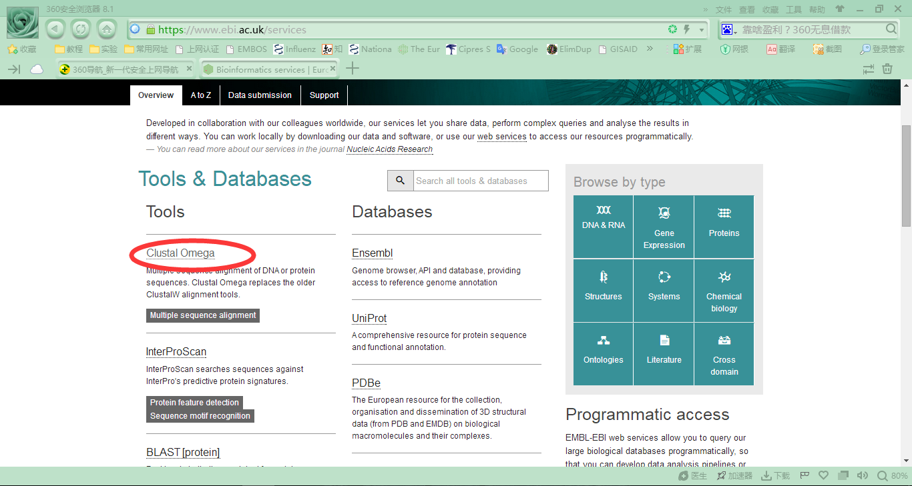The height and width of the screenshot is (486, 912).
Task: Click the Protein feature detection tag
Action: [194, 403]
